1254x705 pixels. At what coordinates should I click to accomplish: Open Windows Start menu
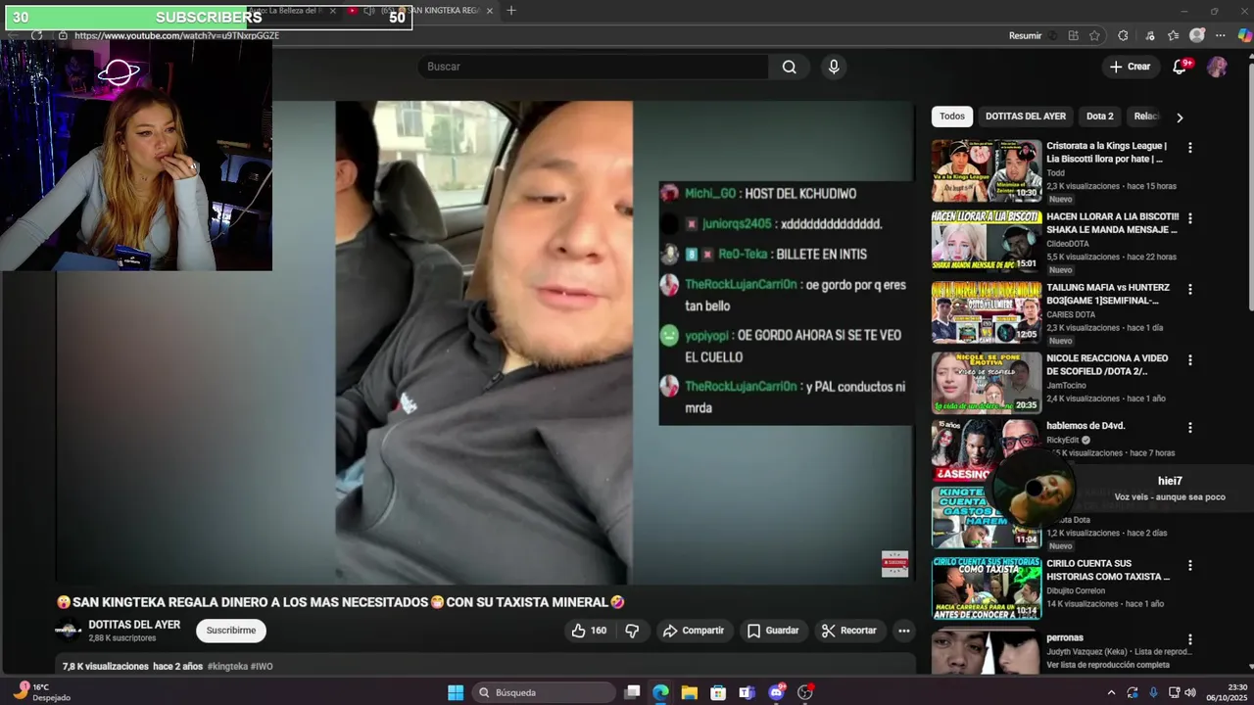point(456,692)
